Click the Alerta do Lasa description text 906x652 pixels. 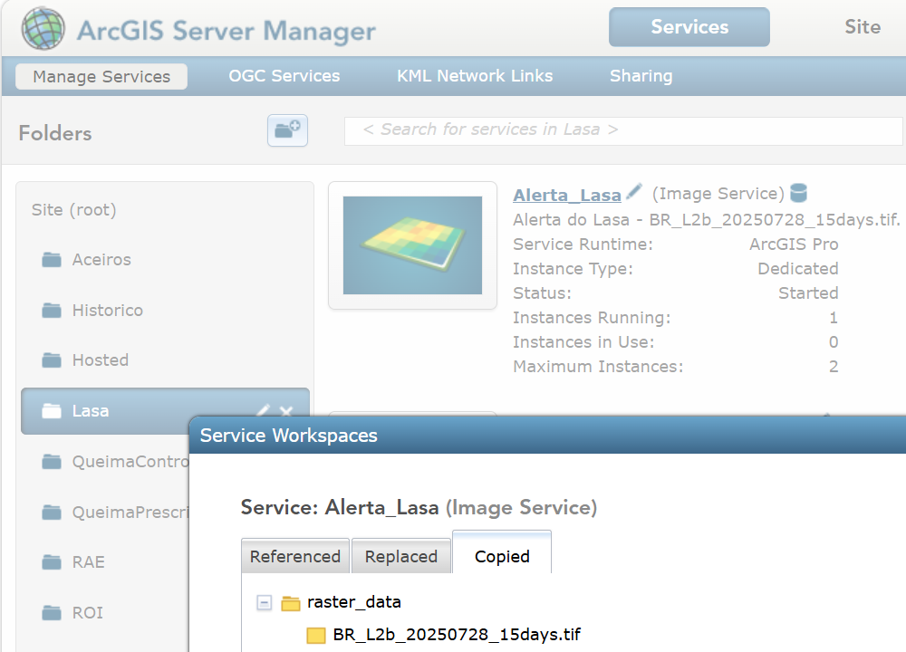point(707,220)
